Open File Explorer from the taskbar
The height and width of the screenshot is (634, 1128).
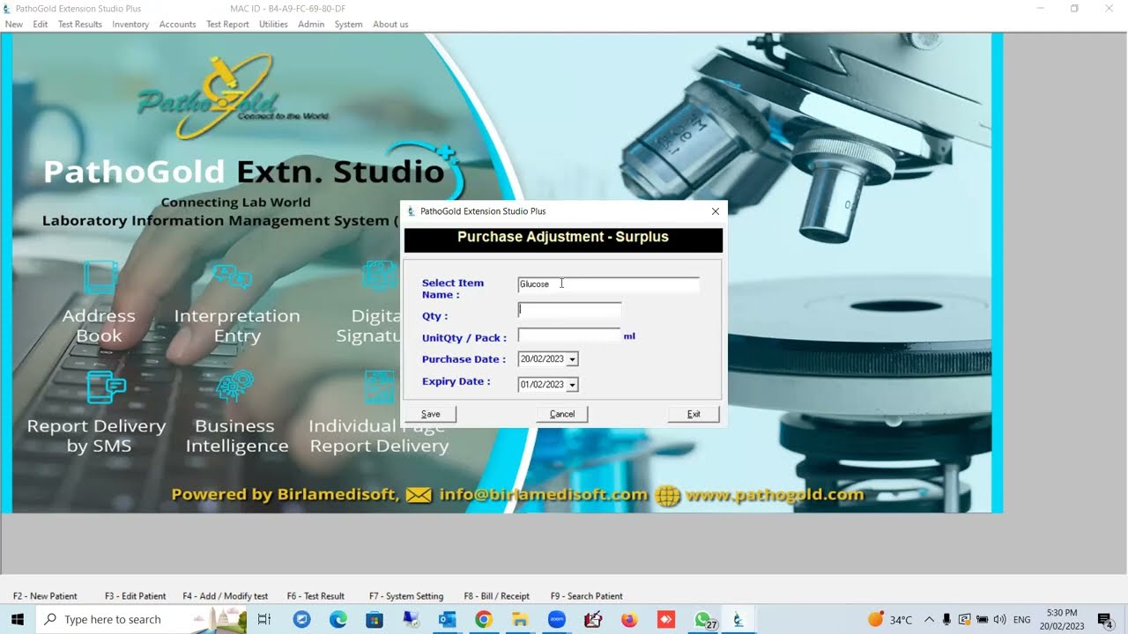pyautogui.click(x=520, y=619)
